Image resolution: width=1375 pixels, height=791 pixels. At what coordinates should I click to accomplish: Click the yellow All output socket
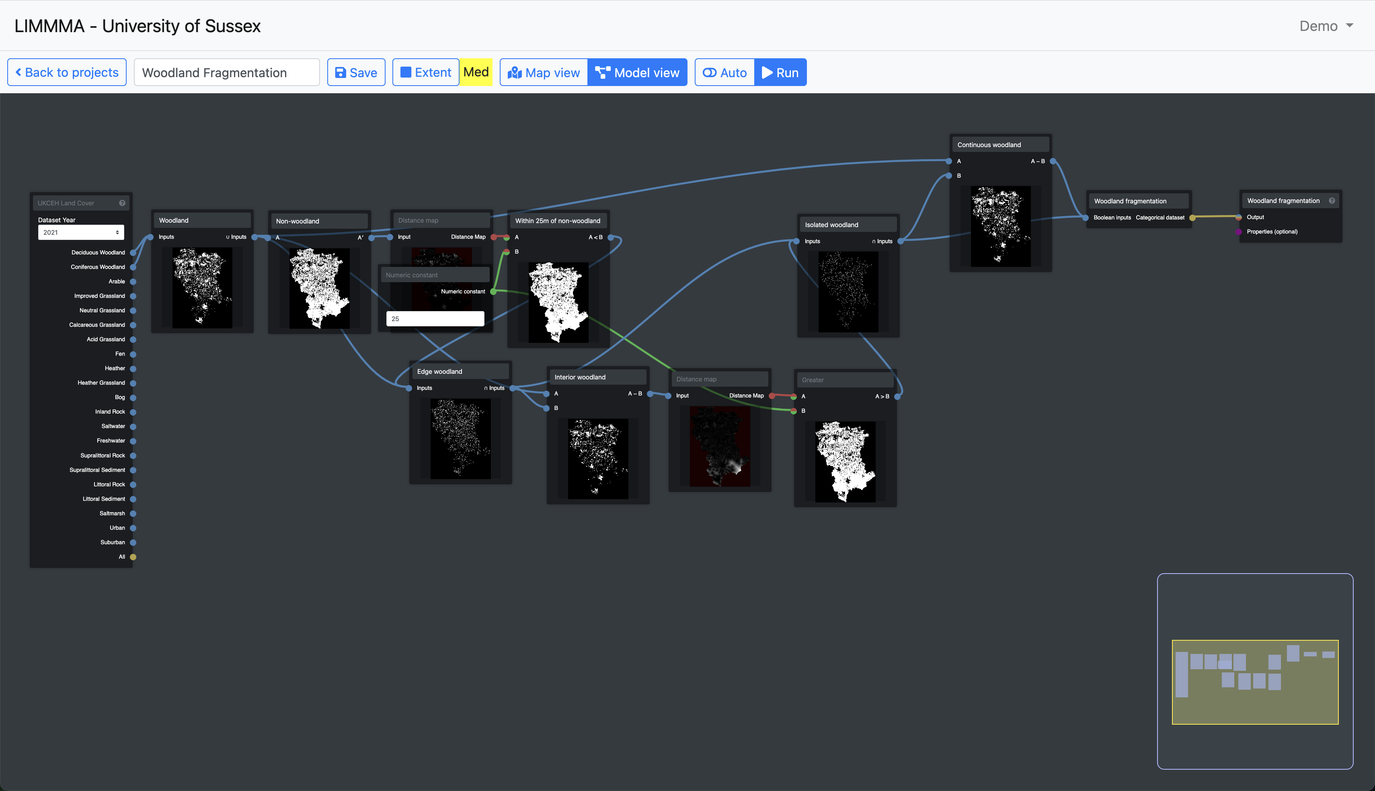pyautogui.click(x=133, y=557)
